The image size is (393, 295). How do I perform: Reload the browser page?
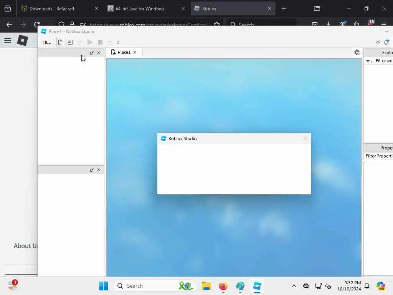[x=37, y=24]
